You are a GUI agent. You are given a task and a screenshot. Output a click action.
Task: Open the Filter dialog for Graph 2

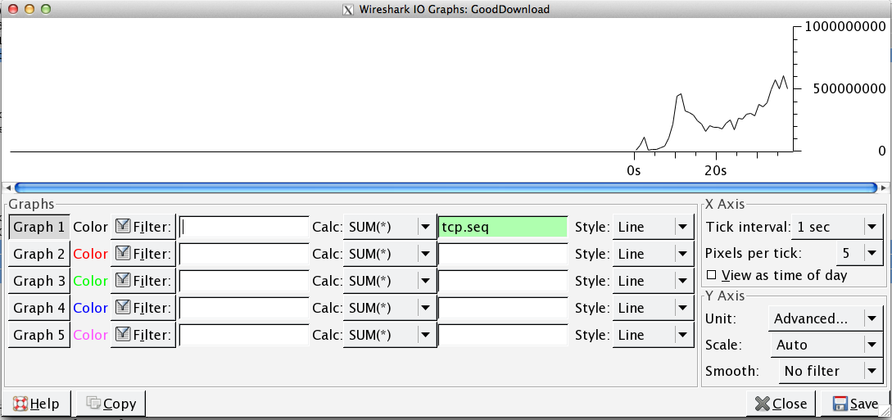click(143, 254)
